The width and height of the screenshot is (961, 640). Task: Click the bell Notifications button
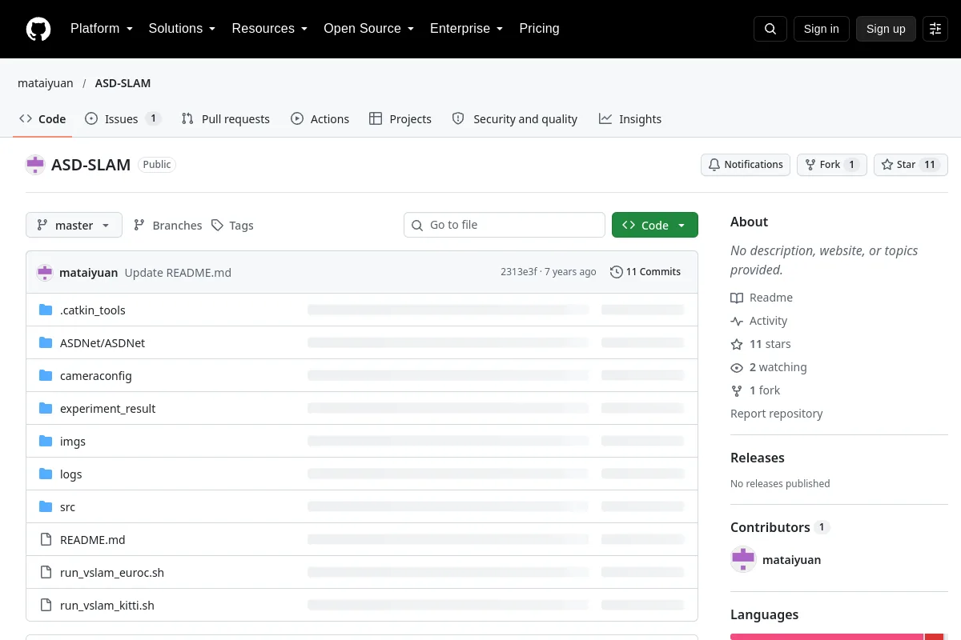(x=746, y=165)
